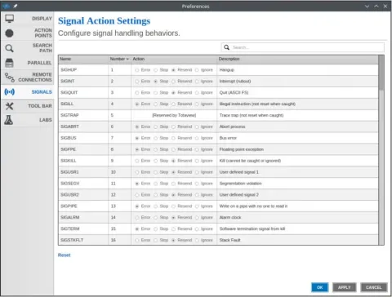Click the Display monitor icon
The height and width of the screenshot is (297, 392).
10,19
